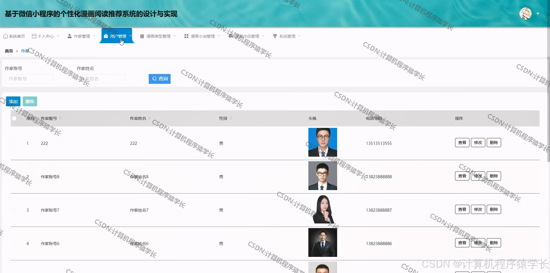The height and width of the screenshot is (273, 550).
Task: Click the 个人中心 menu icon
Action: pyautogui.click(x=34, y=36)
